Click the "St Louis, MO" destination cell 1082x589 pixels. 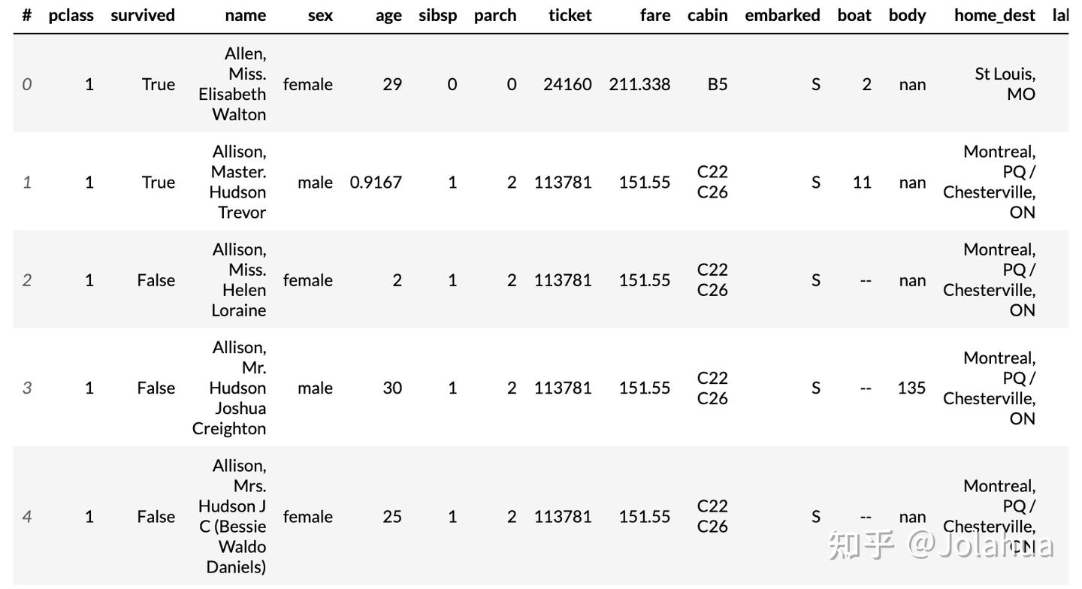click(1005, 83)
